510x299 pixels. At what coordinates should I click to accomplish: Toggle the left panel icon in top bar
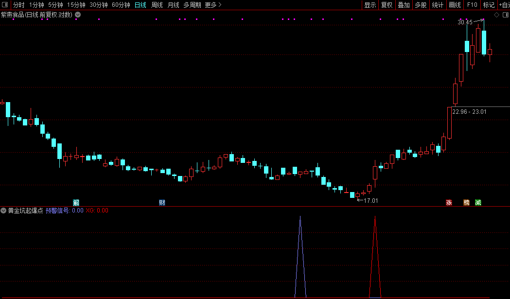pos(5,4)
